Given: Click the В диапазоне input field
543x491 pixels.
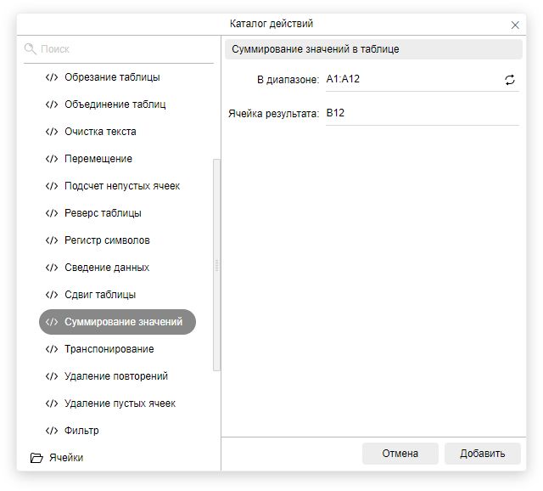Looking at the screenshot, I should click(411, 80).
